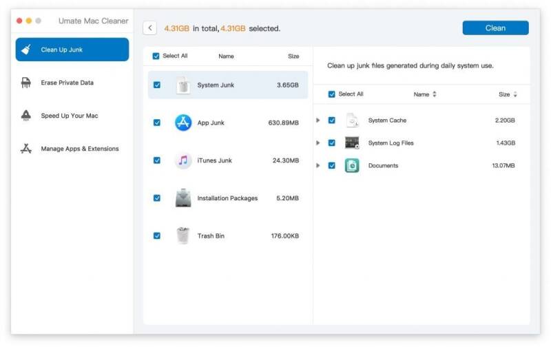Screen dimensions: 551x347
Task: Click the System Cache label
Action: coord(387,120)
